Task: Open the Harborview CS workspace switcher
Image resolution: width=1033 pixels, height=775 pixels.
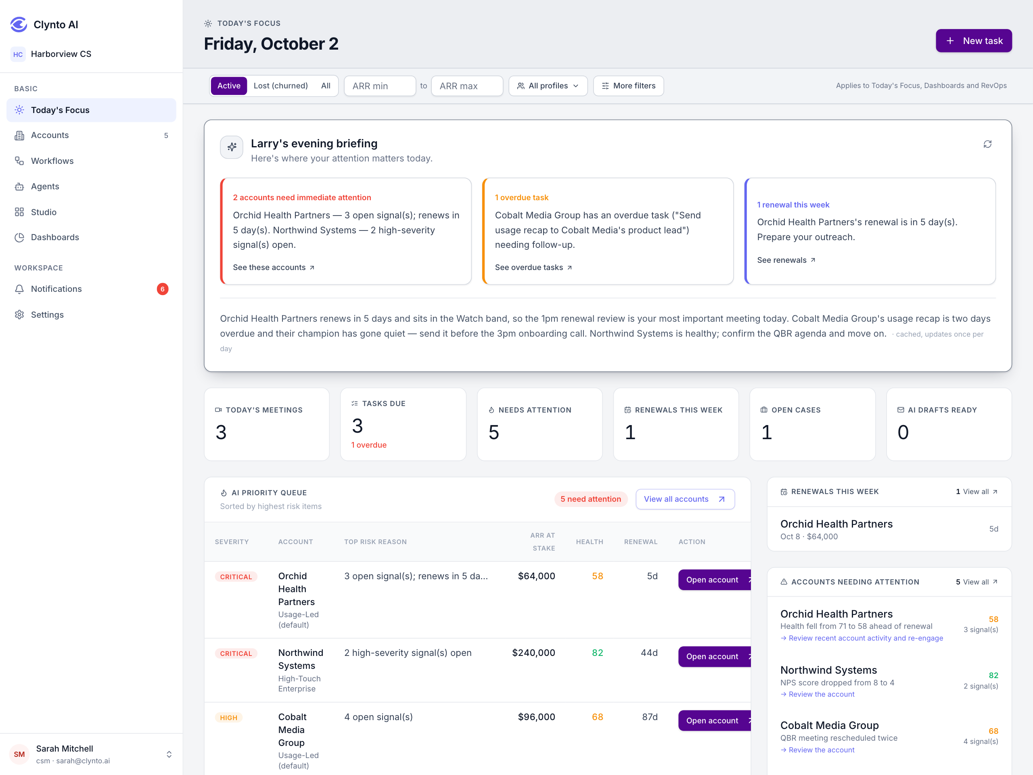Action: (92, 54)
